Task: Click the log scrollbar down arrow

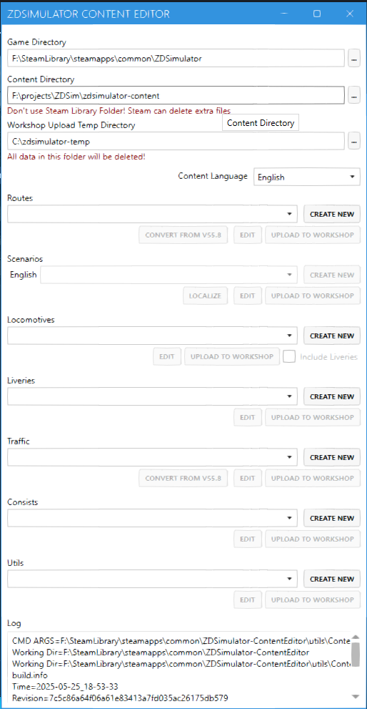Action: tap(356, 696)
